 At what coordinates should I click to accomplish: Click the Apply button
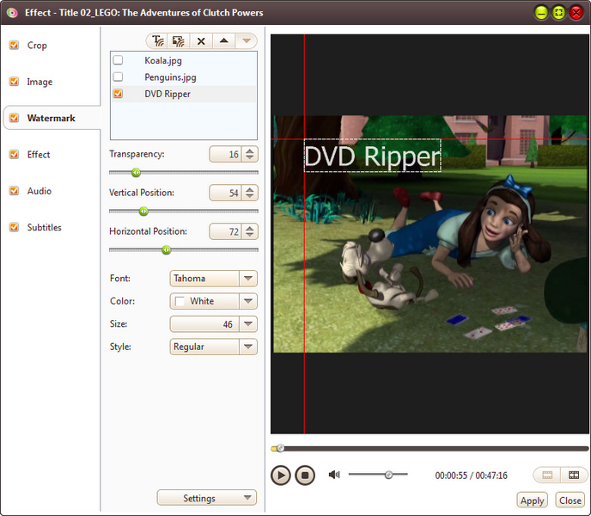(x=532, y=501)
